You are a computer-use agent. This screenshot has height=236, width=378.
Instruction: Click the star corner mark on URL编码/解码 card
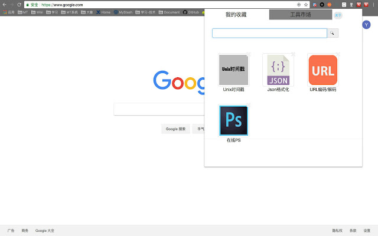point(338,54)
